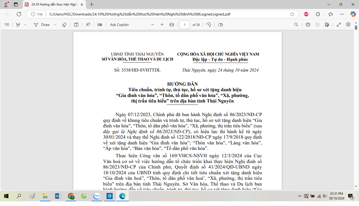Click the text Độc lập - Tự do - Hạnh phúc
The width and height of the screenshot is (359, 206).
click(x=220, y=59)
